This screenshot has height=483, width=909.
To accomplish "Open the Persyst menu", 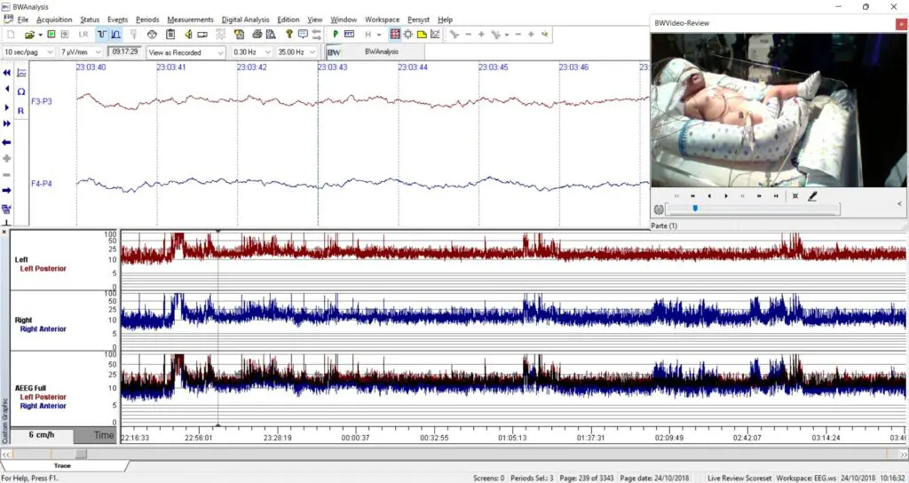I will coord(419,20).
